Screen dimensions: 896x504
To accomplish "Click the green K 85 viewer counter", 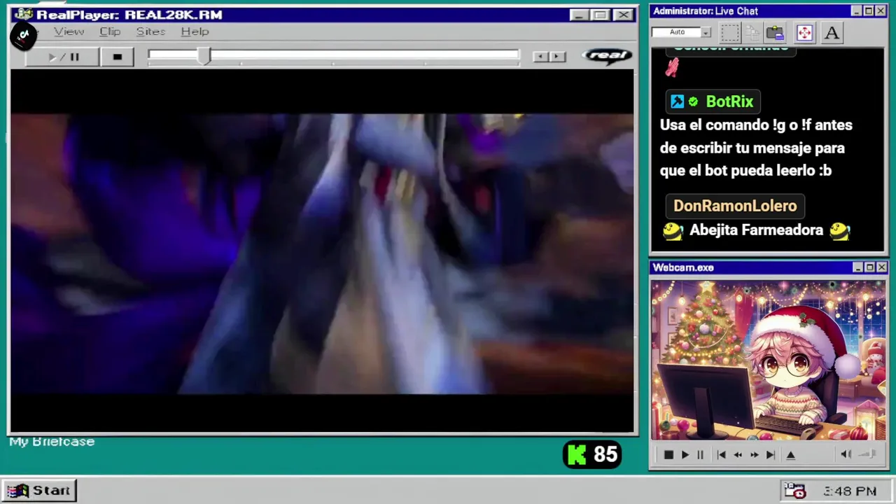I will point(592,455).
